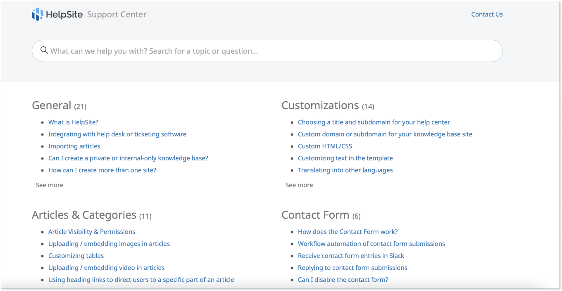
Task: Open Customizing text in the template
Action: (x=345, y=158)
